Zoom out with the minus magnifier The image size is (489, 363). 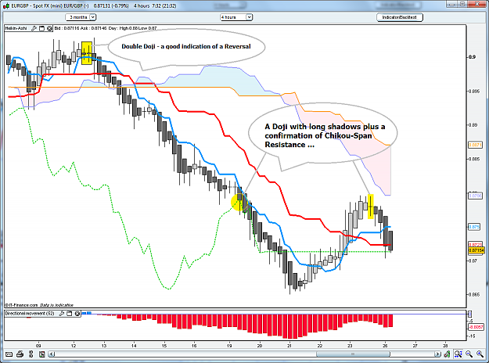[469, 354]
